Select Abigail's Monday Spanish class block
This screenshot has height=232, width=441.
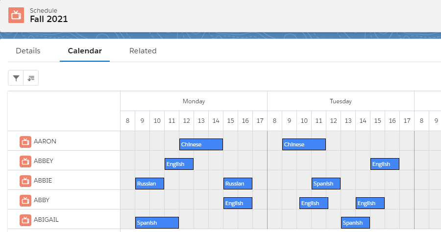point(157,223)
